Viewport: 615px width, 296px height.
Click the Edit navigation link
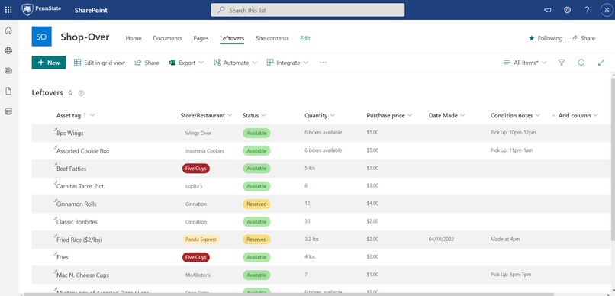click(305, 38)
